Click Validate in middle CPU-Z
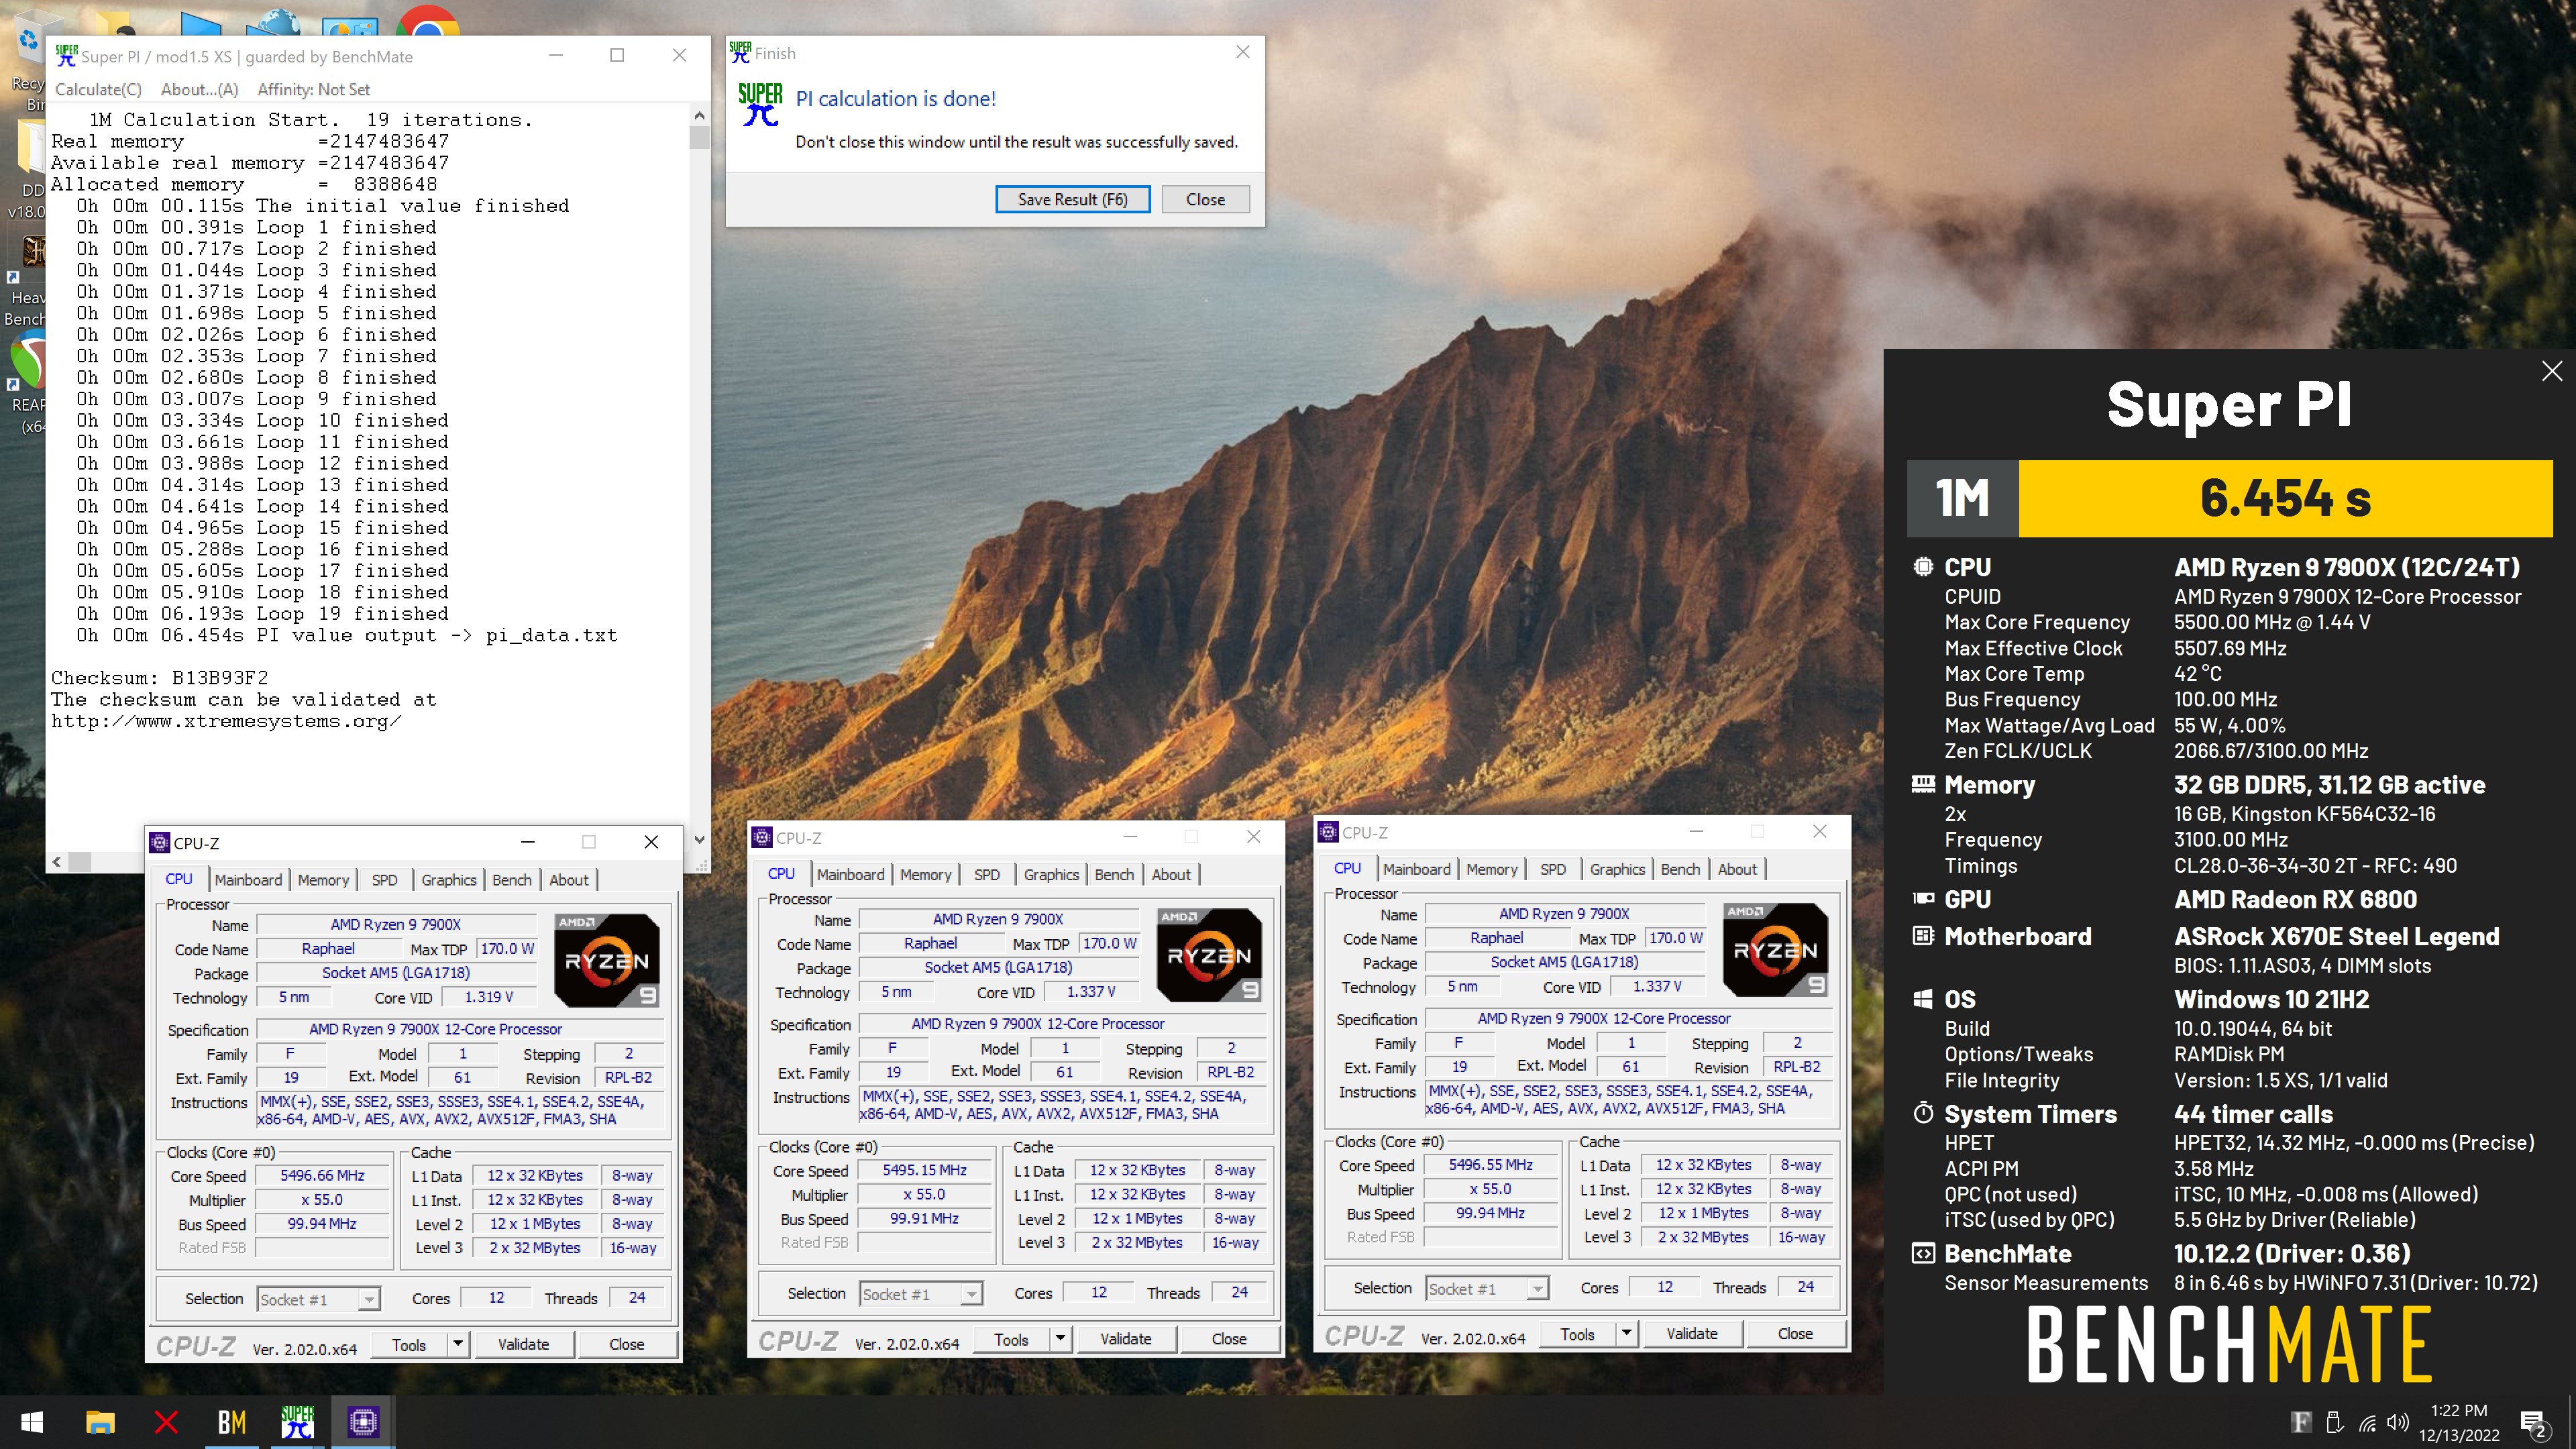2576x1449 pixels. (x=1126, y=1339)
